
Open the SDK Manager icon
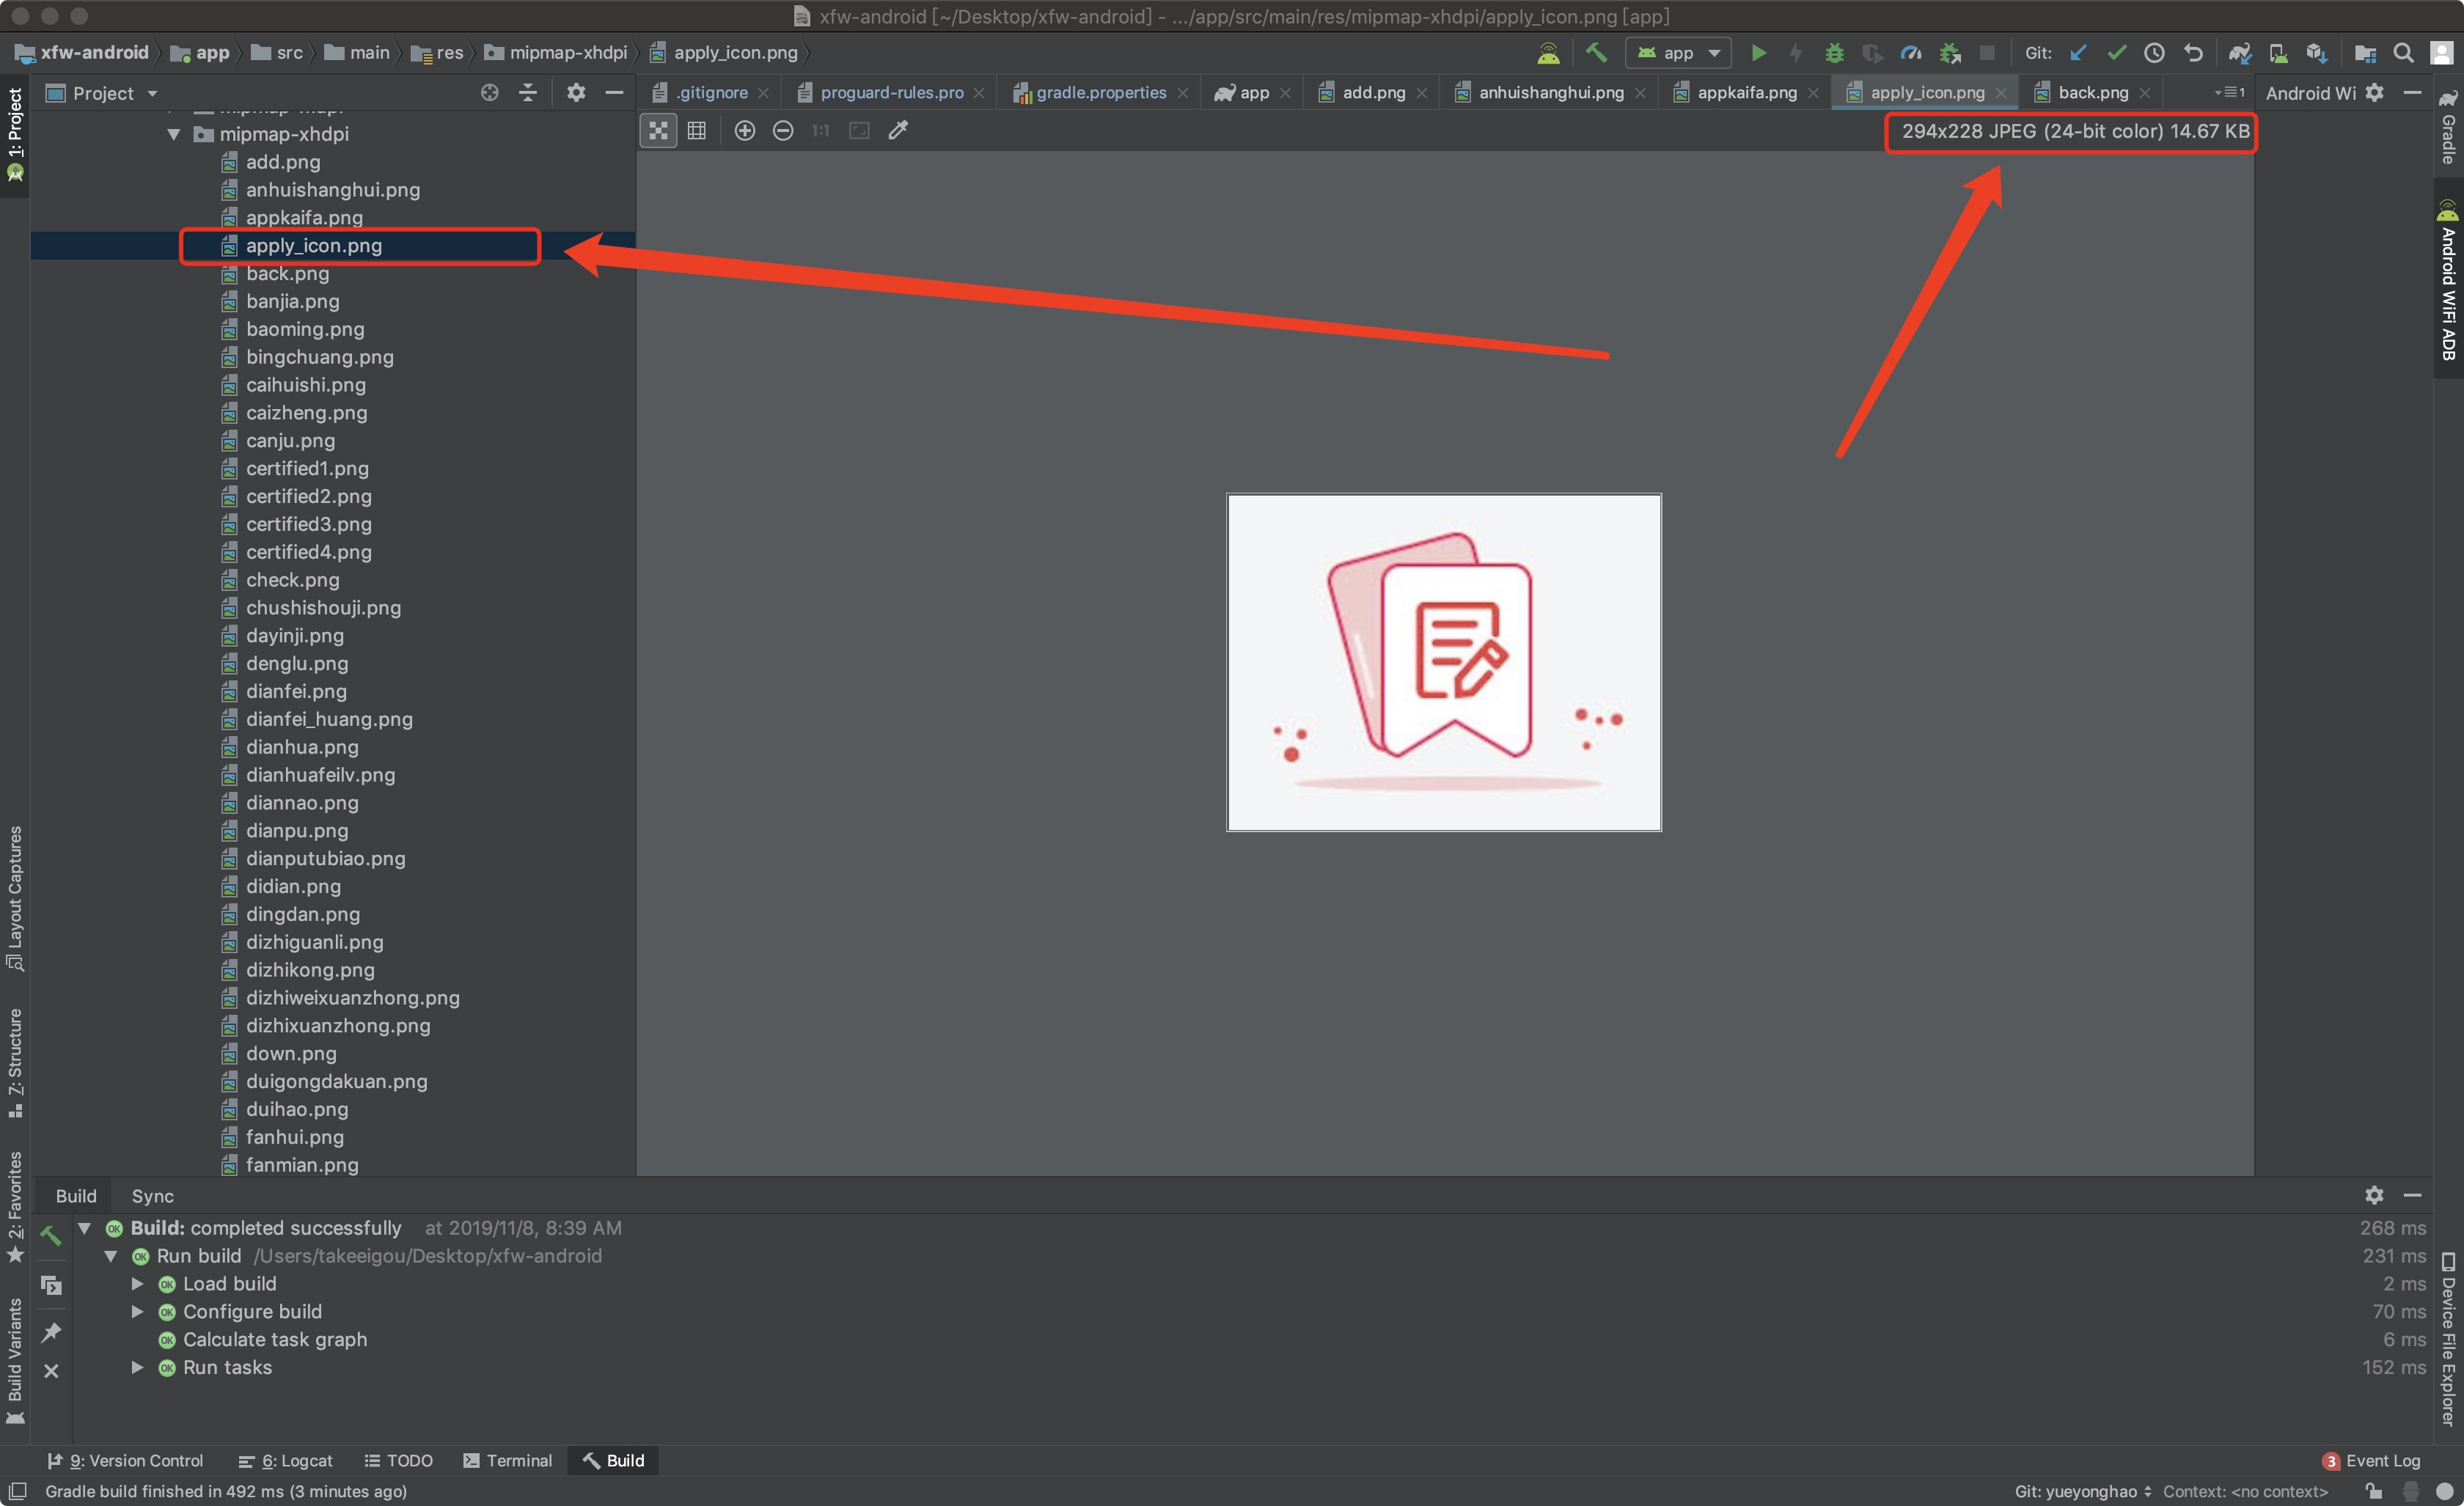(x=2317, y=53)
